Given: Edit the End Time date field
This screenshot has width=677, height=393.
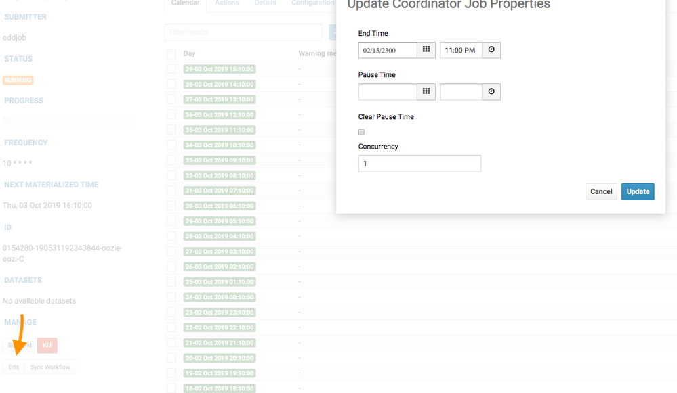Looking at the screenshot, I should point(388,50).
